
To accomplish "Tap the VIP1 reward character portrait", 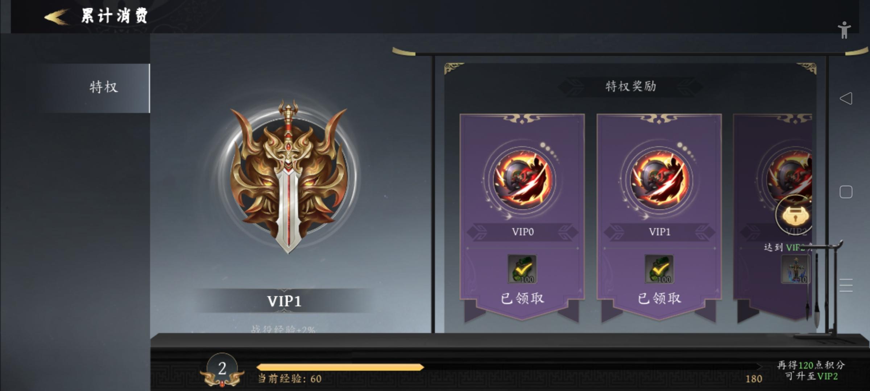I will tap(659, 180).
